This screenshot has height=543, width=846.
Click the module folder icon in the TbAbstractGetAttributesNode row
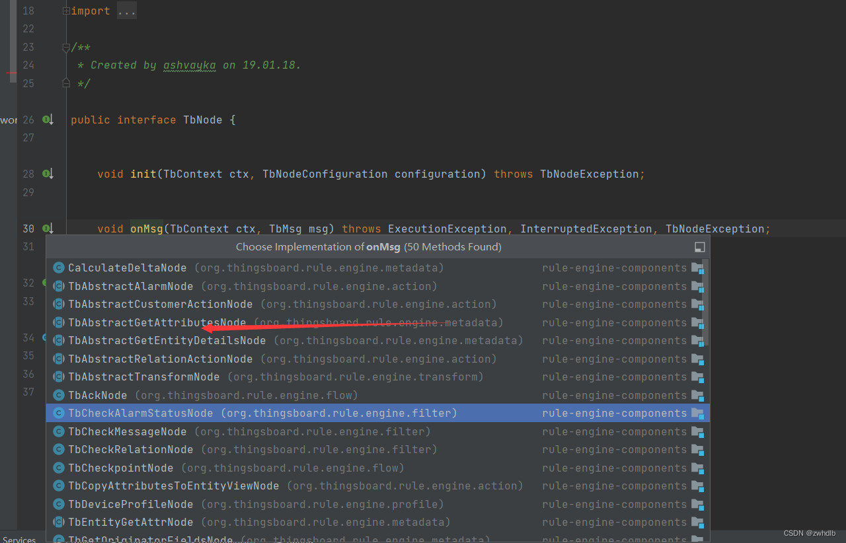(697, 322)
